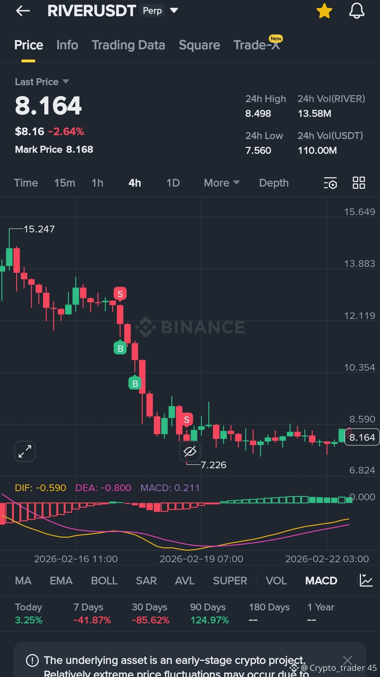The width and height of the screenshot is (380, 677).
Task: Tap the Perp contract label
Action: (152, 11)
